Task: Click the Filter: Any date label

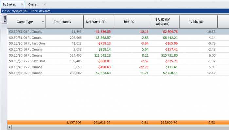Action: click(x=40, y=11)
